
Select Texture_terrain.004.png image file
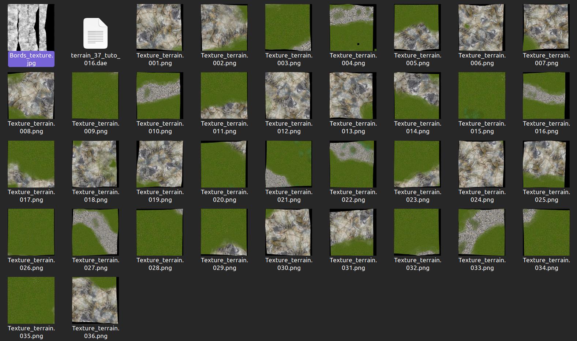point(353,27)
